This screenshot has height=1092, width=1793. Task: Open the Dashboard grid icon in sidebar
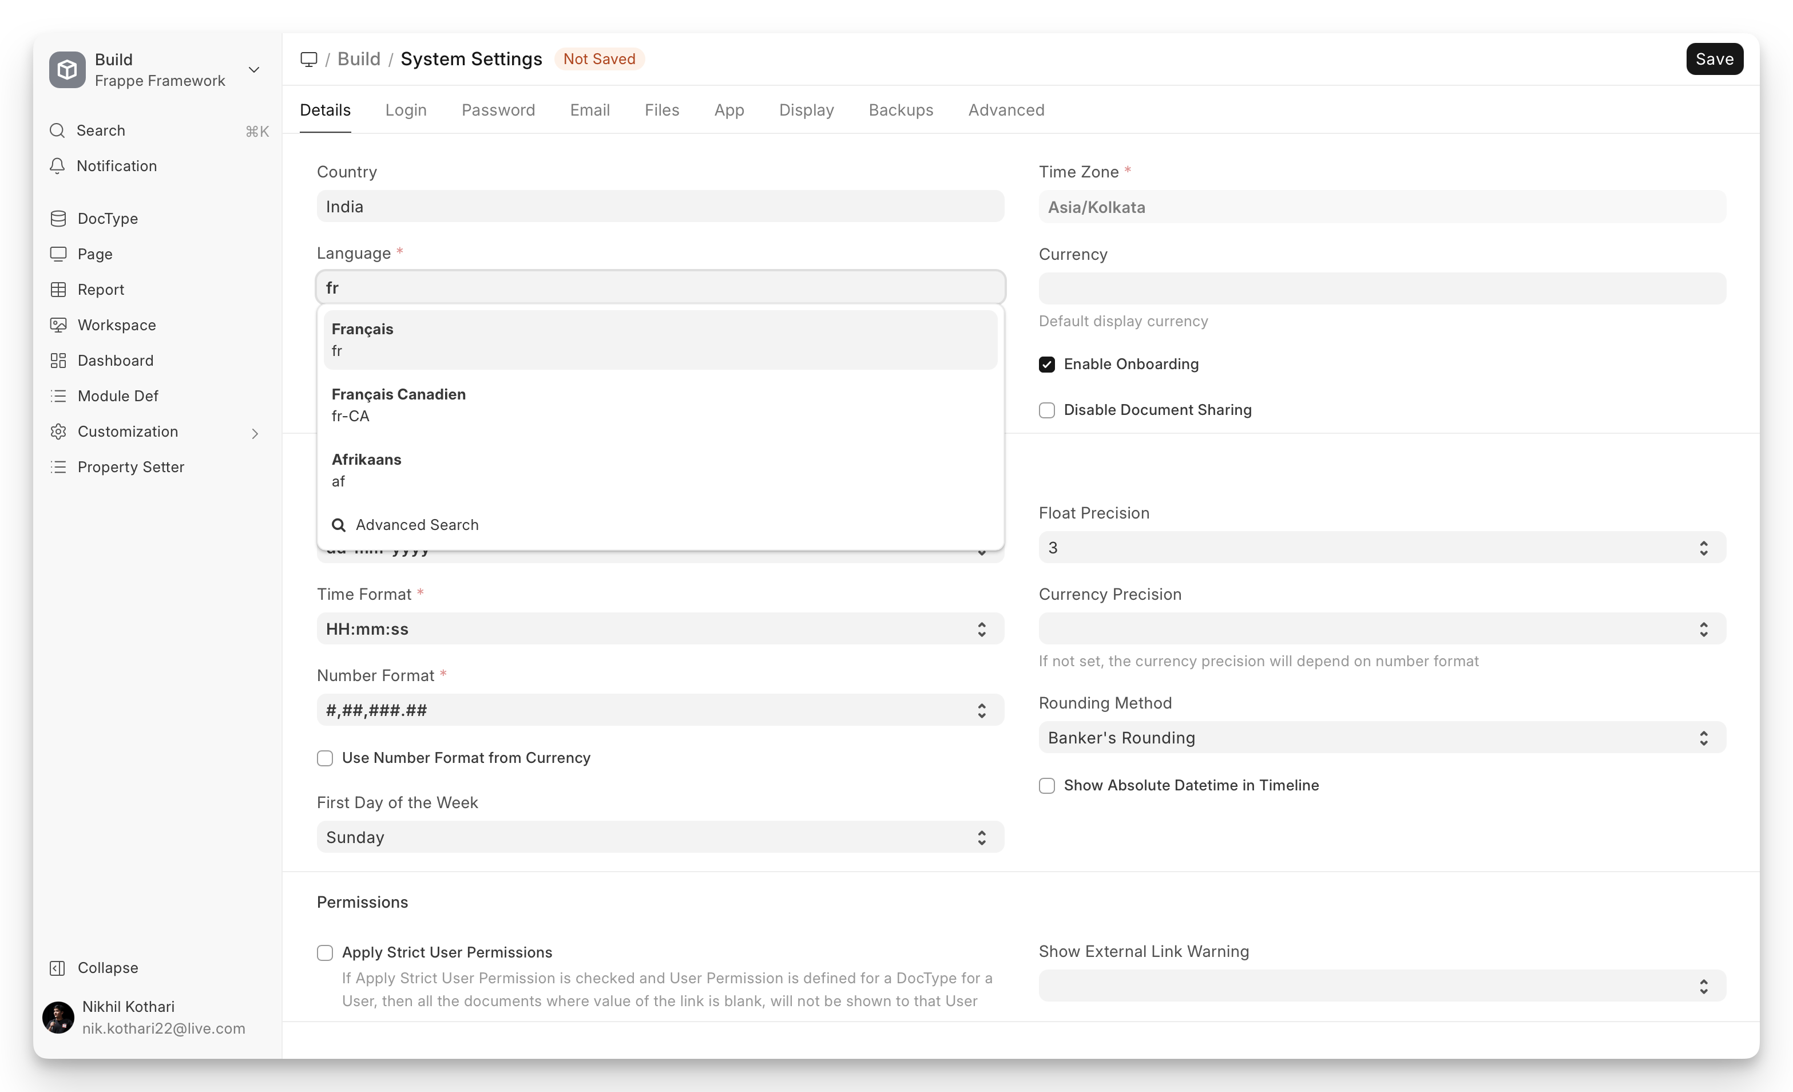pyautogui.click(x=58, y=361)
